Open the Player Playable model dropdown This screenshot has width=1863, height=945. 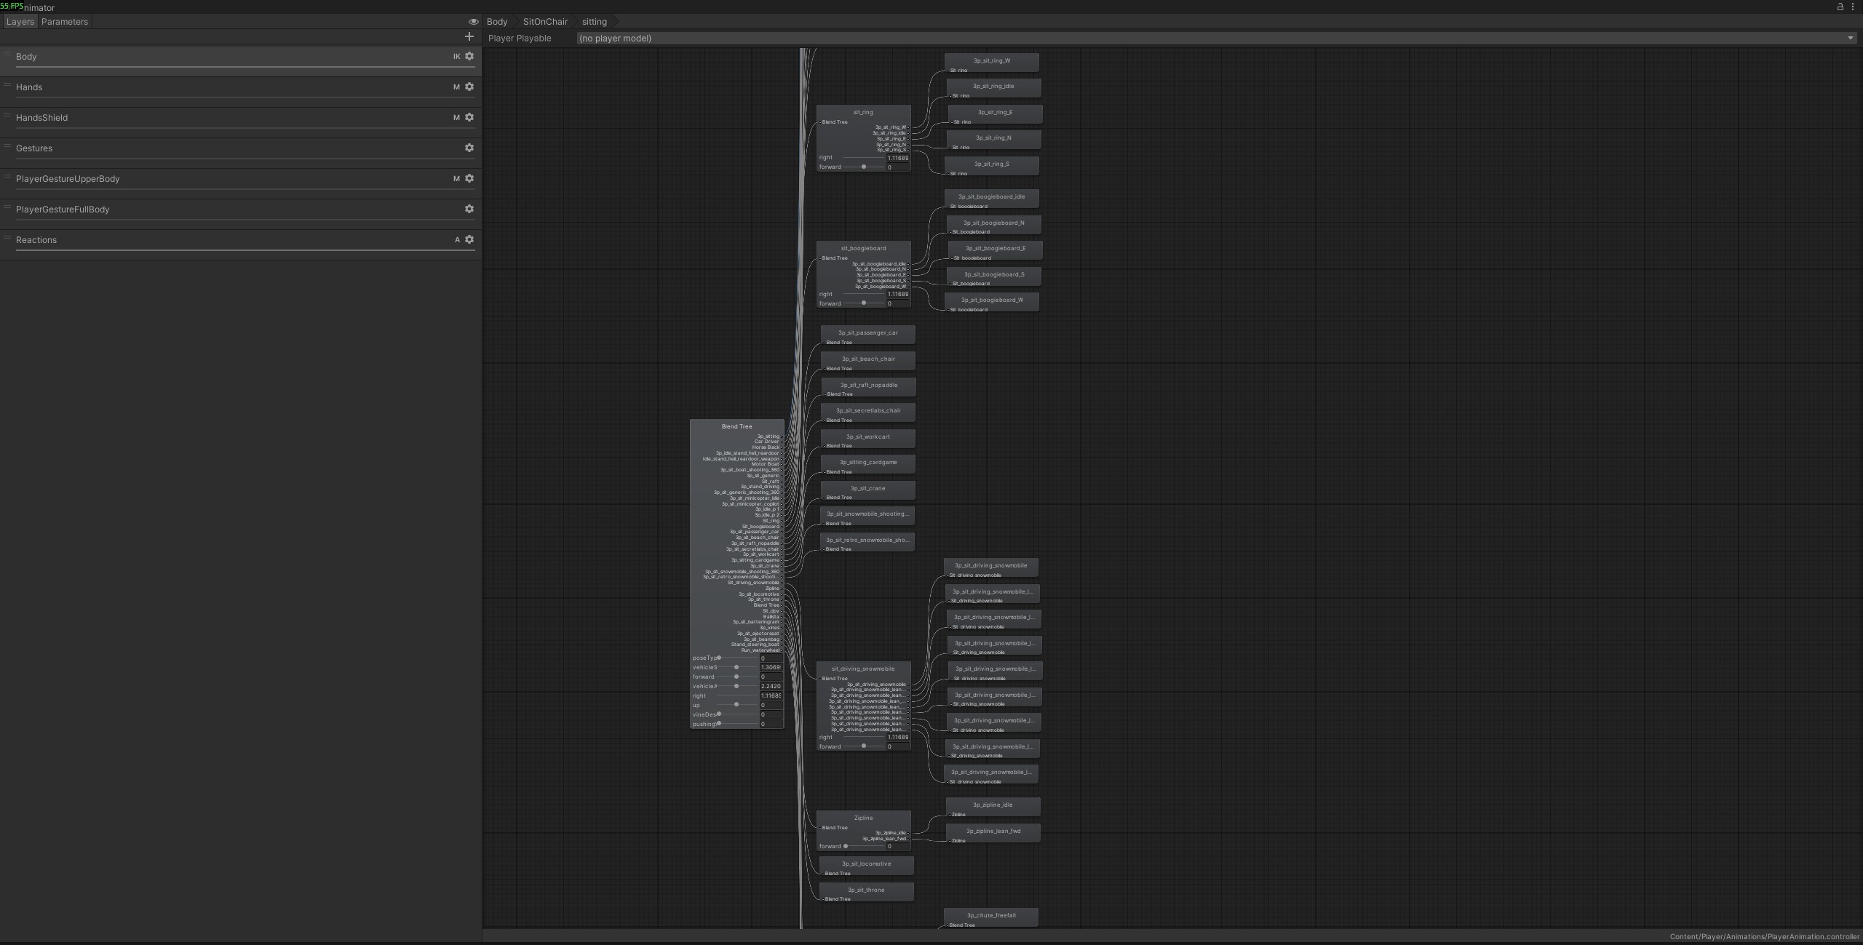coord(1216,38)
